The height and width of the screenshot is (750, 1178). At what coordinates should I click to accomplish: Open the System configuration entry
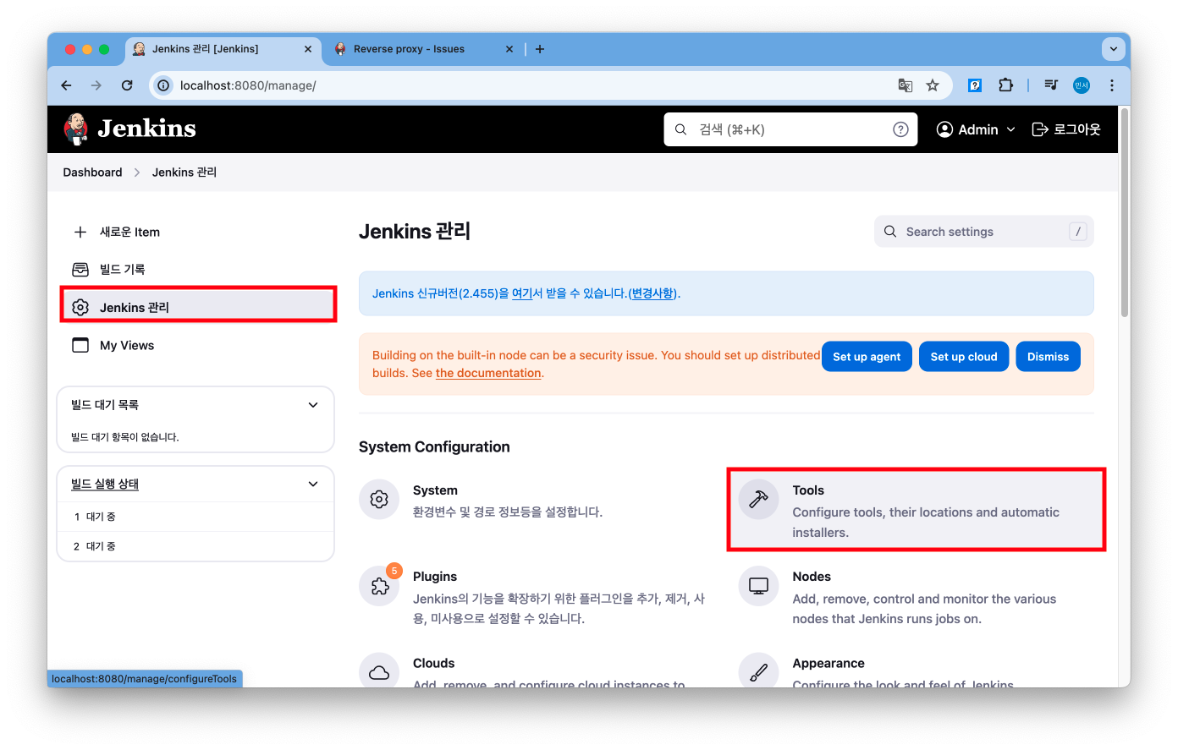pos(538,501)
